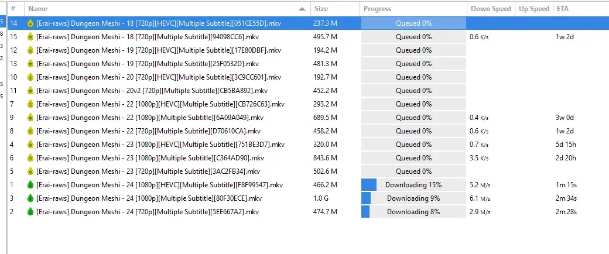Click status icon of Dungeon Meshi 22 720p [D70610CA]
The width and height of the screenshot is (609, 254).
[x=30, y=131]
